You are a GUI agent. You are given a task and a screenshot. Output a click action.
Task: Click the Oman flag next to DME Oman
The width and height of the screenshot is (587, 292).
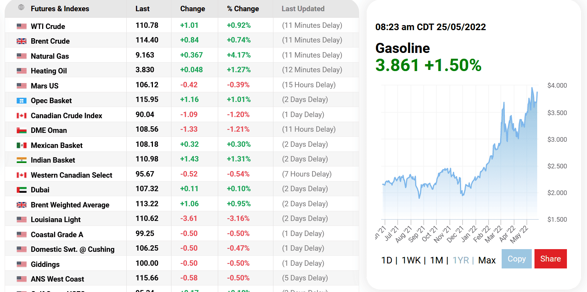tap(22, 129)
